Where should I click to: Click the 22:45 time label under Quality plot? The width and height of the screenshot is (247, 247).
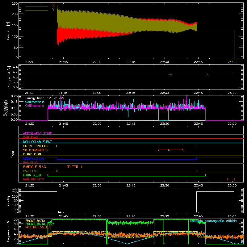coord(198,216)
